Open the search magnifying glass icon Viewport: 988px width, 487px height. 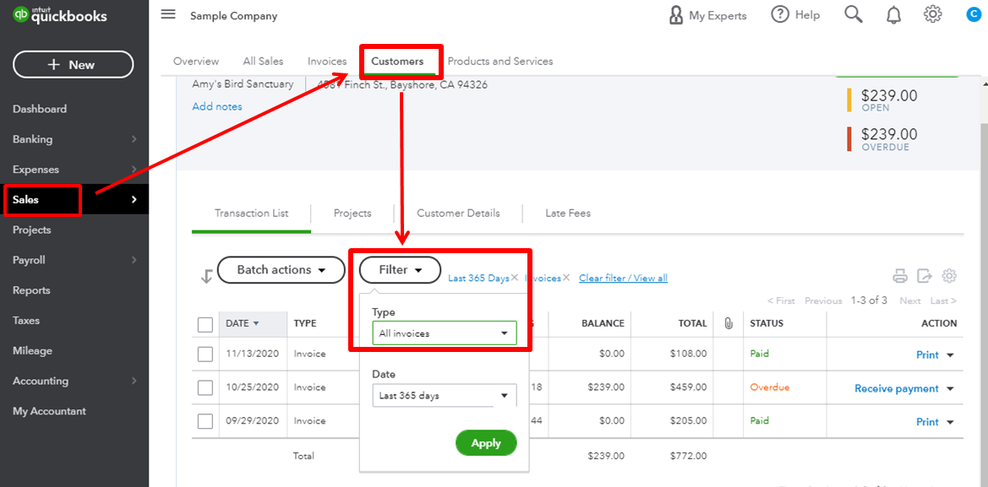853,14
